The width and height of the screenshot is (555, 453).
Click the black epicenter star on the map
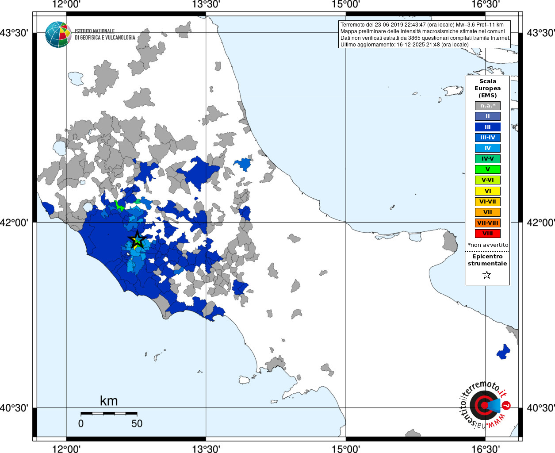(137, 239)
